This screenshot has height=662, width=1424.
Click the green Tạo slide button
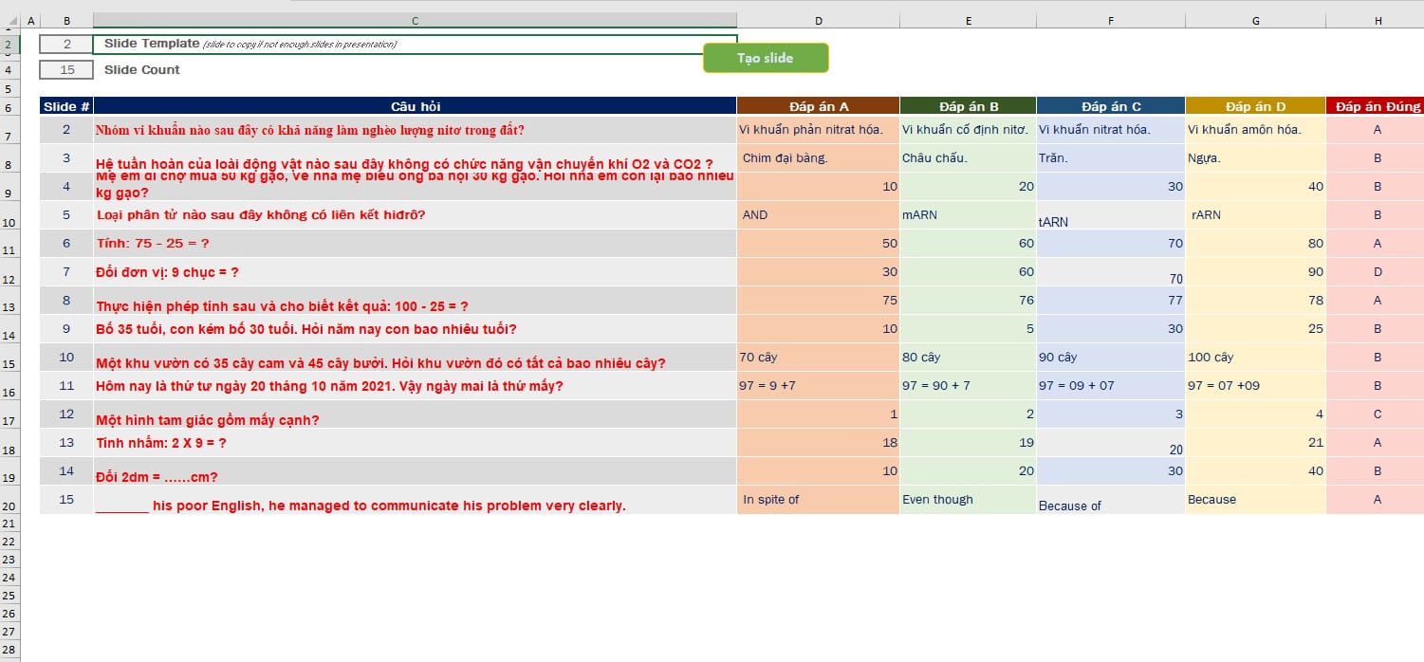point(766,58)
